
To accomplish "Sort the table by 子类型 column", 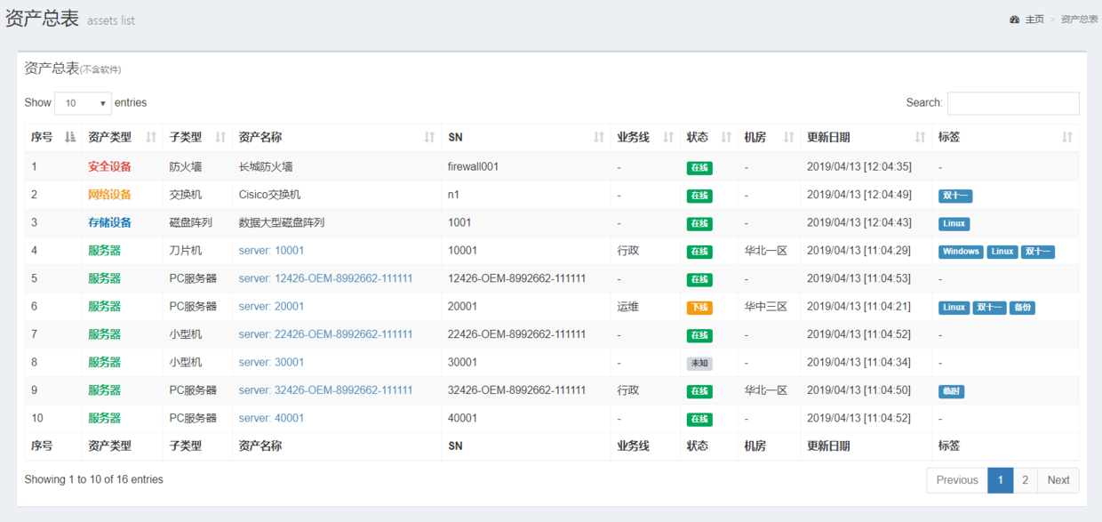I will tap(220, 137).
